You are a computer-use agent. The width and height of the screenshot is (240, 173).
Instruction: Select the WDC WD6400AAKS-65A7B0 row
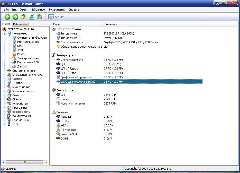(x=129, y=82)
